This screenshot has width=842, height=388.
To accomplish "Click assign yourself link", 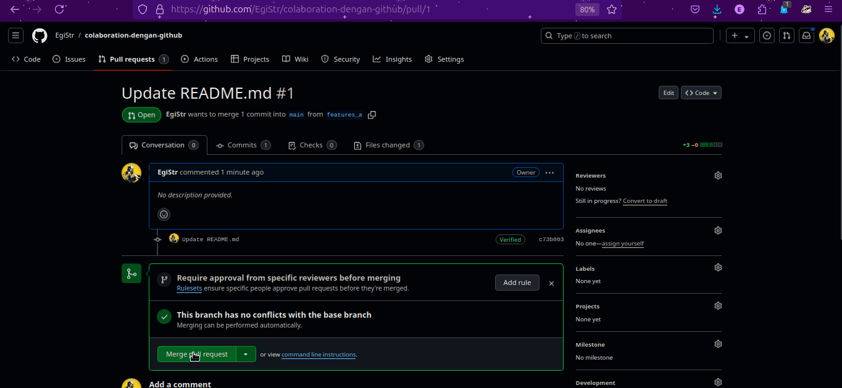I will pos(623,244).
